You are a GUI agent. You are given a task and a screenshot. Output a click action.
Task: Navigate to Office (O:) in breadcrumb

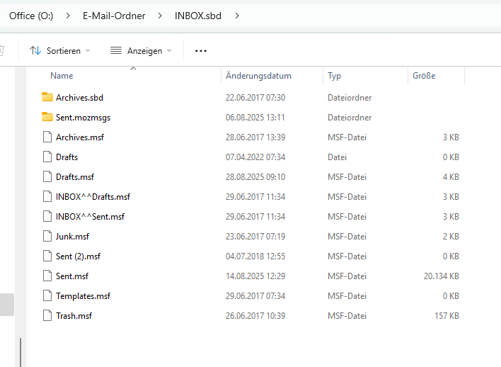pos(31,16)
